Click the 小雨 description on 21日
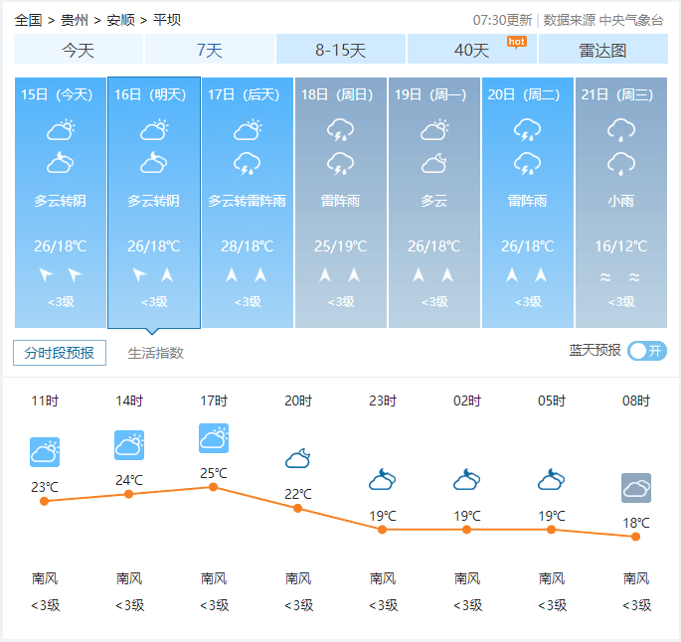 tap(621, 201)
